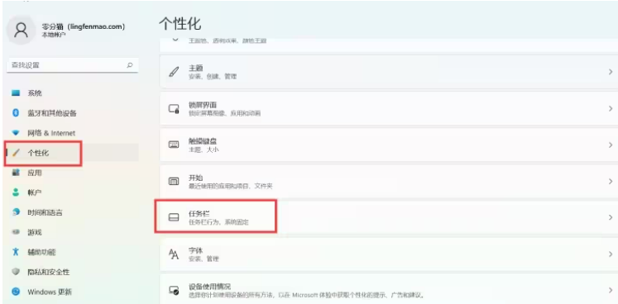Screen dimensions: 618x304
Task: Open the 字体 settings row
Action: [389, 254]
